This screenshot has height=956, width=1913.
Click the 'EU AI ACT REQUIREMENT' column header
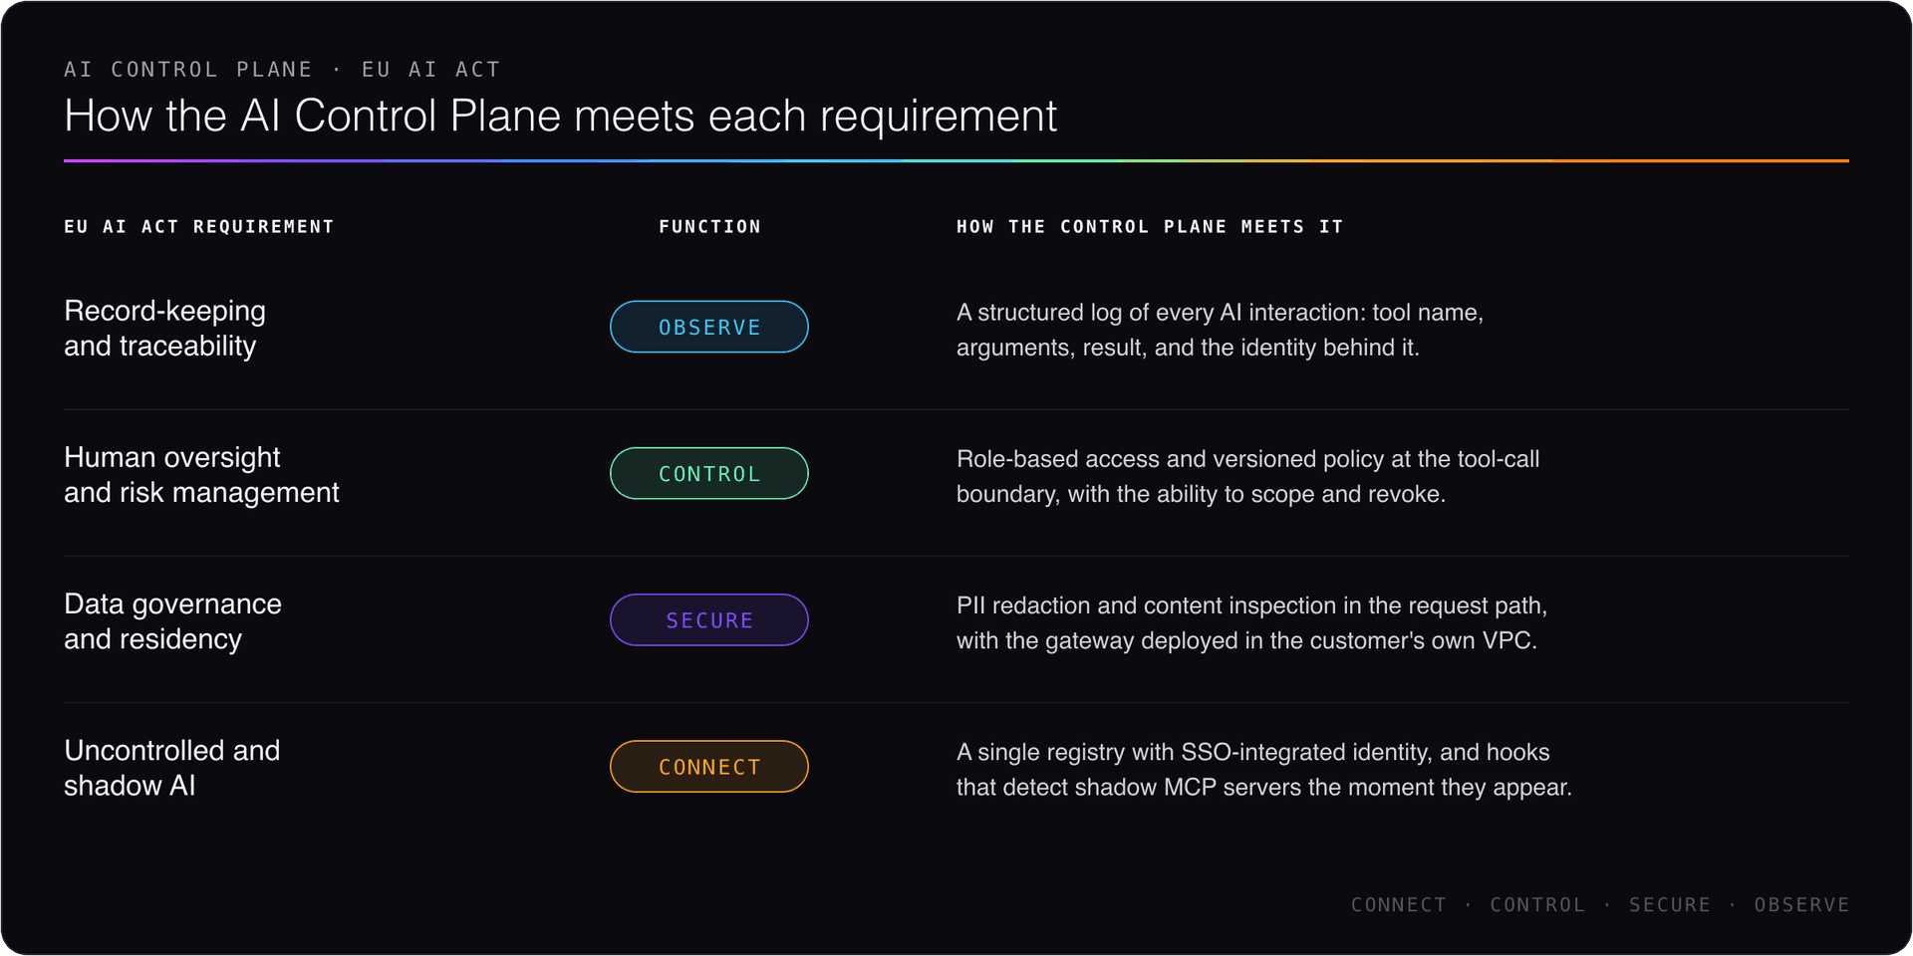[x=199, y=226]
